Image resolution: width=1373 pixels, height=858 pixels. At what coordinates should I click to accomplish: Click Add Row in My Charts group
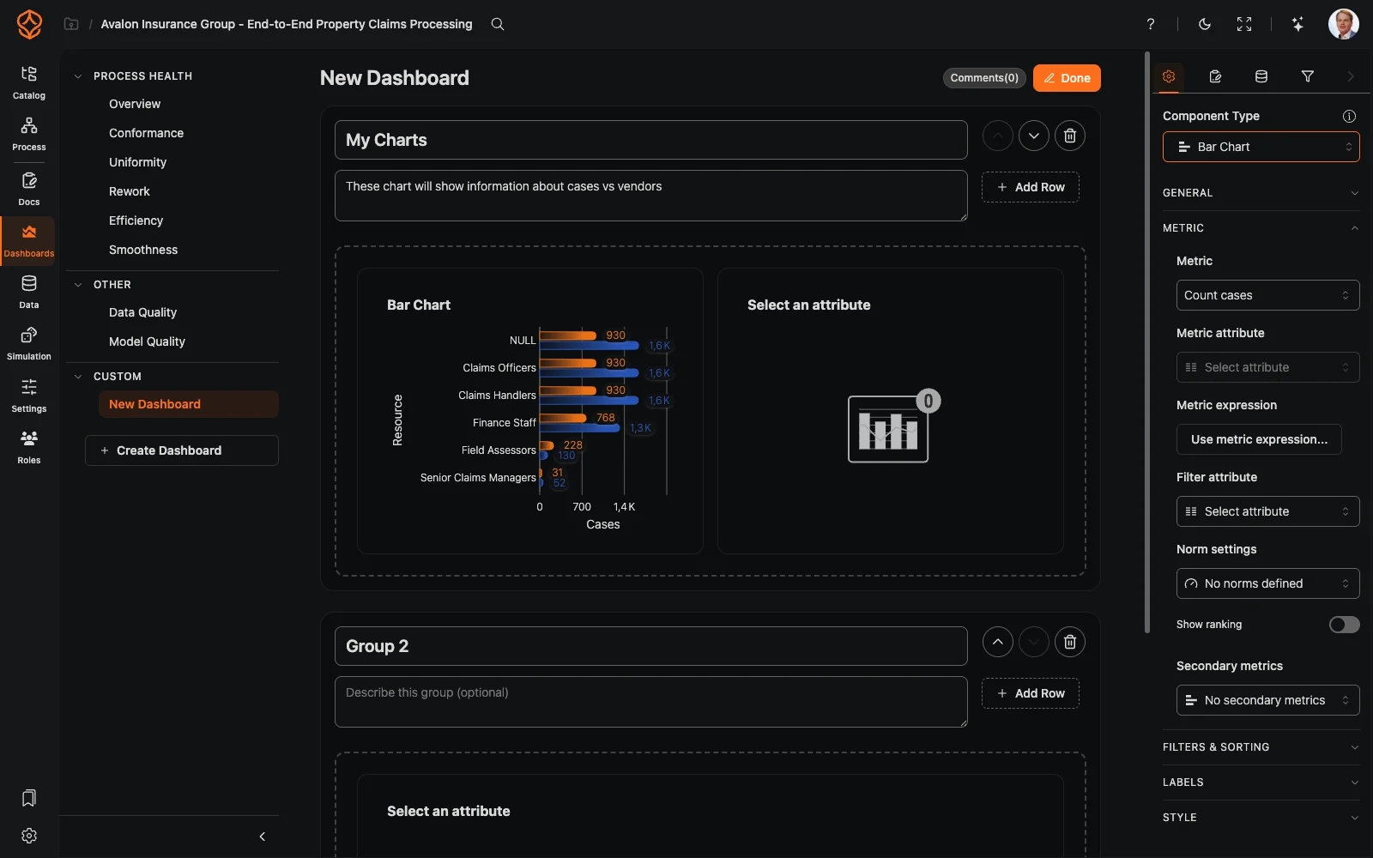pyautogui.click(x=1031, y=187)
